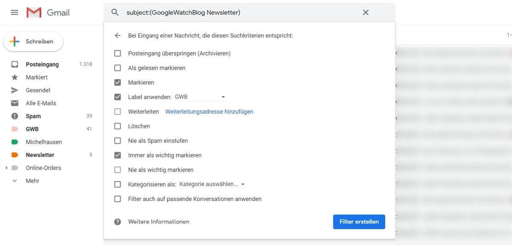Go back using the left arrow icon
512x245 pixels.
[118, 36]
